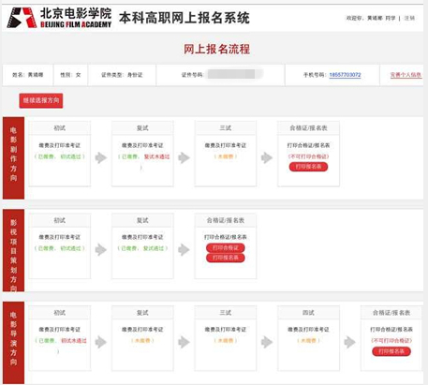
Task: Click 打印报名表 button in 电影创作方向 row
Action: pos(308,167)
